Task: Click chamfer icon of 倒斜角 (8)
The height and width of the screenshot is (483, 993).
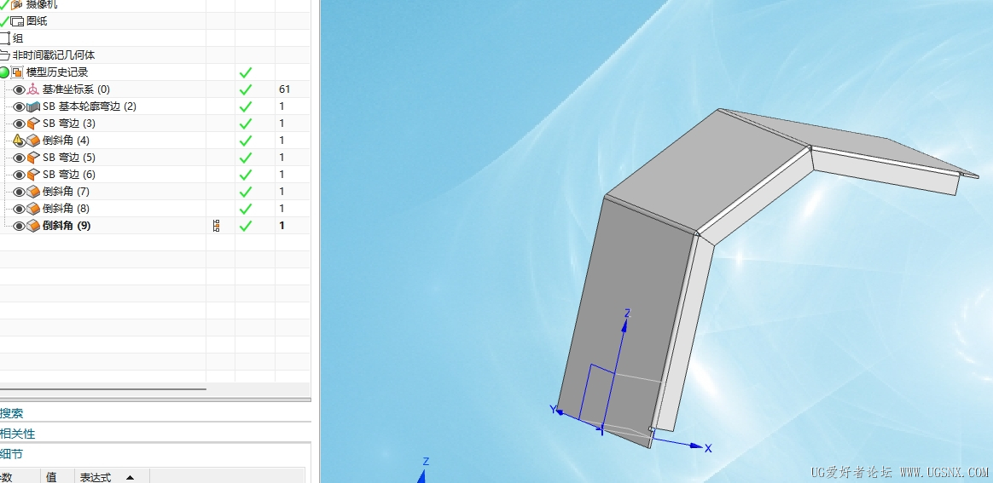Action: coord(33,209)
